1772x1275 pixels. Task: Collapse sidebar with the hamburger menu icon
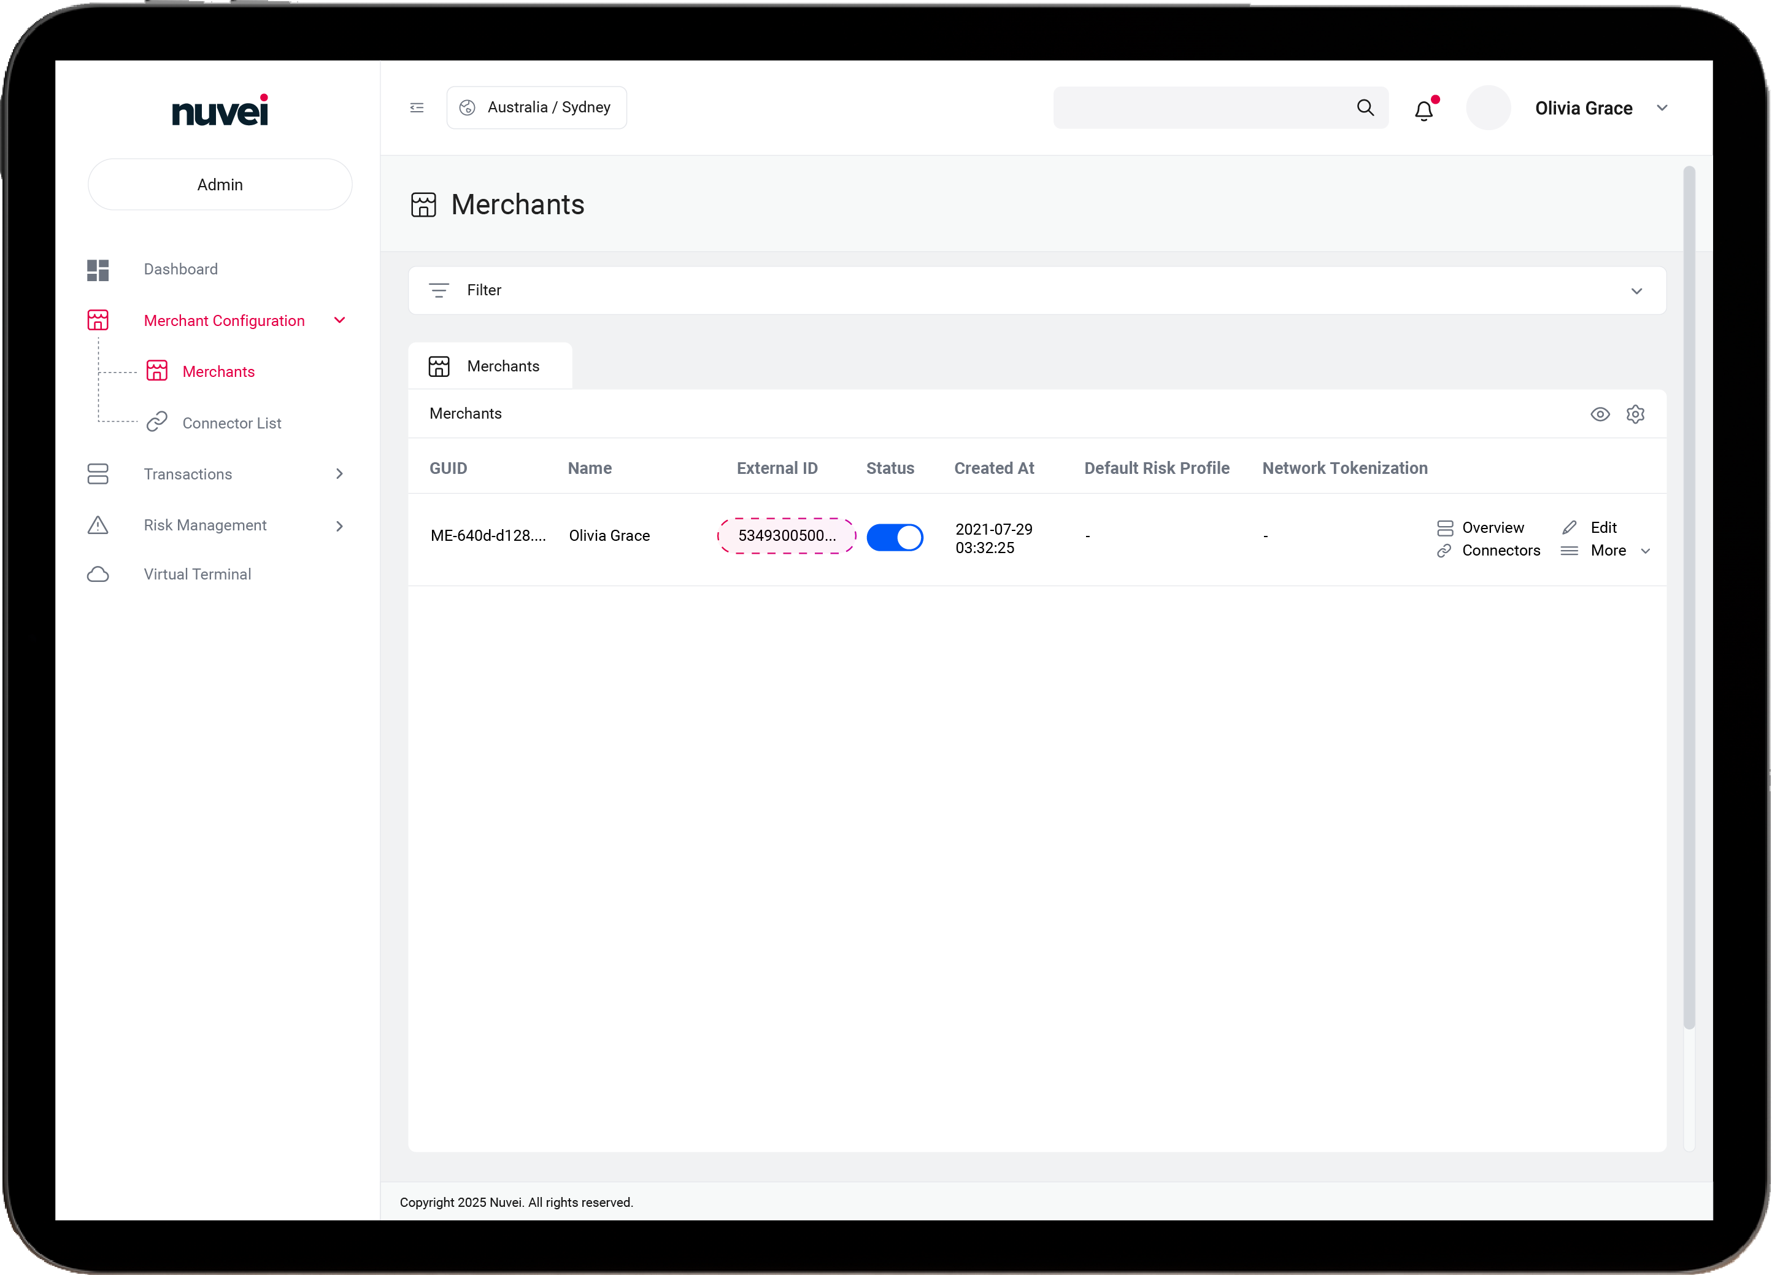pos(417,108)
